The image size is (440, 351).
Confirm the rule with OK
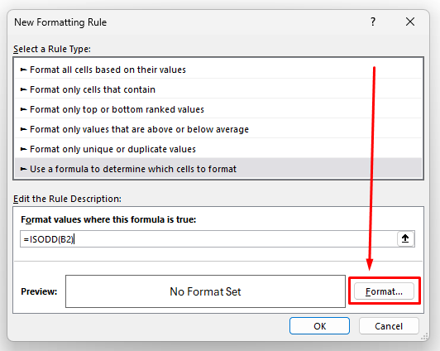click(x=319, y=326)
